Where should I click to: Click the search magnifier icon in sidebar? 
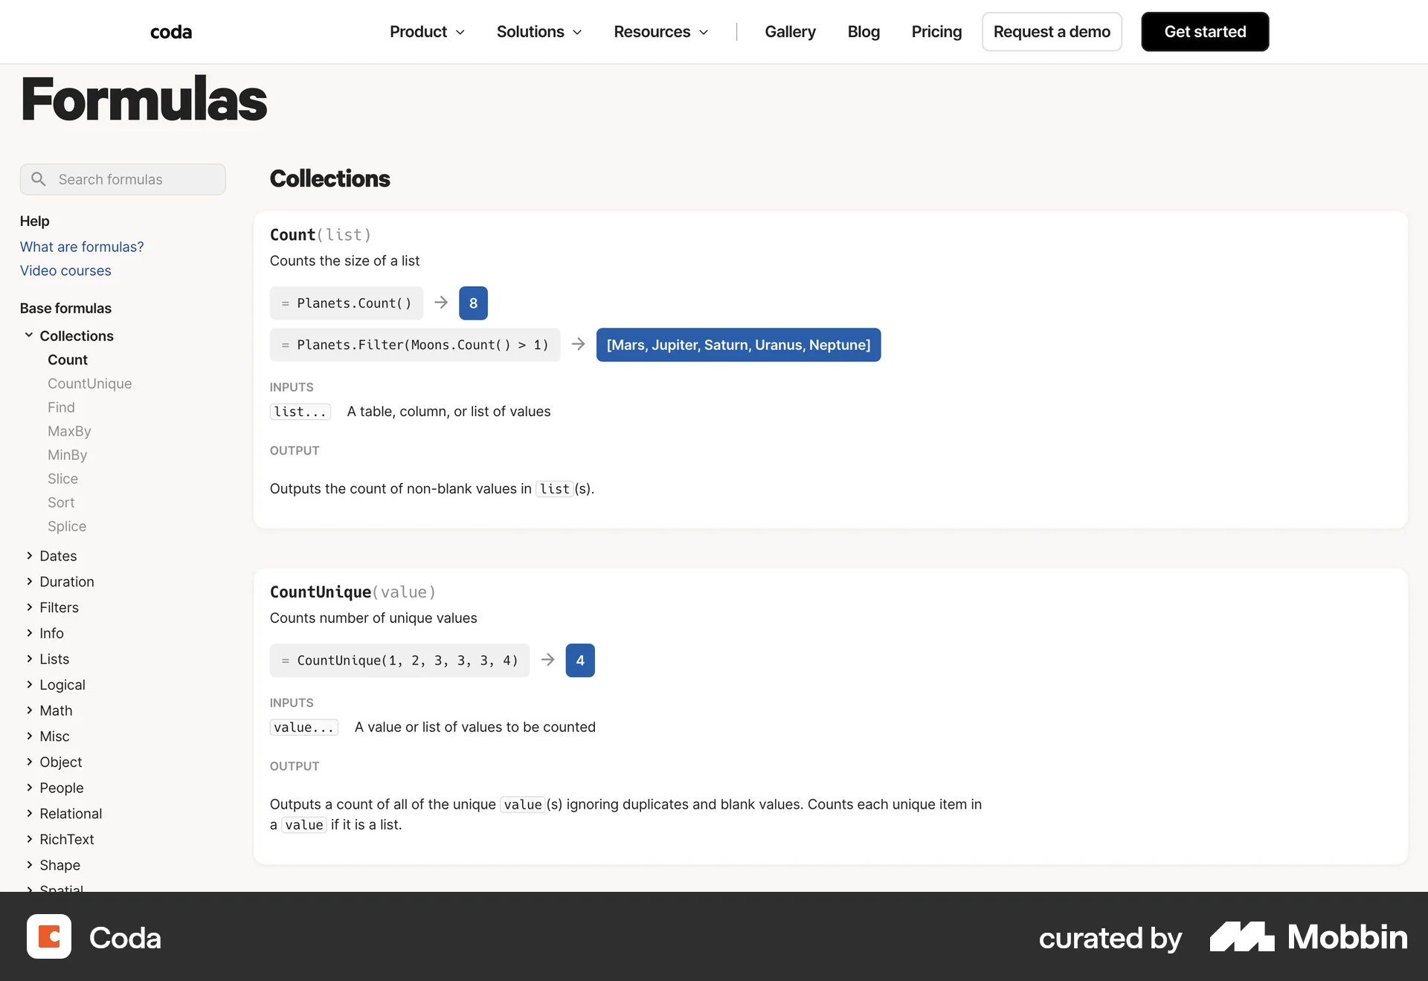click(39, 179)
